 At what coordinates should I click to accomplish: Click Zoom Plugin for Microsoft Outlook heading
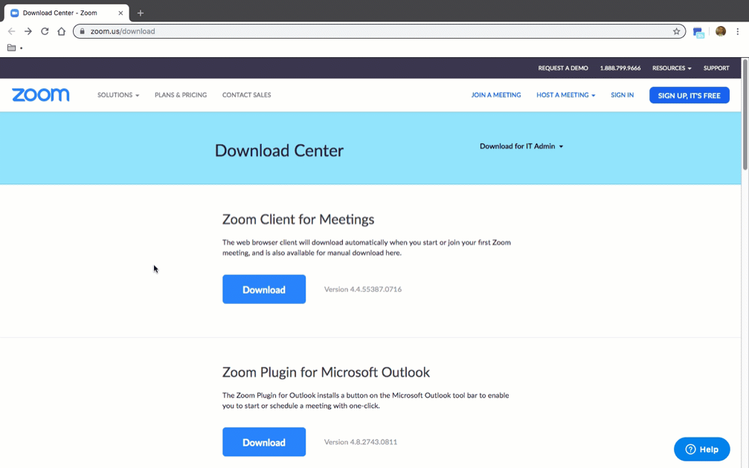[326, 372]
